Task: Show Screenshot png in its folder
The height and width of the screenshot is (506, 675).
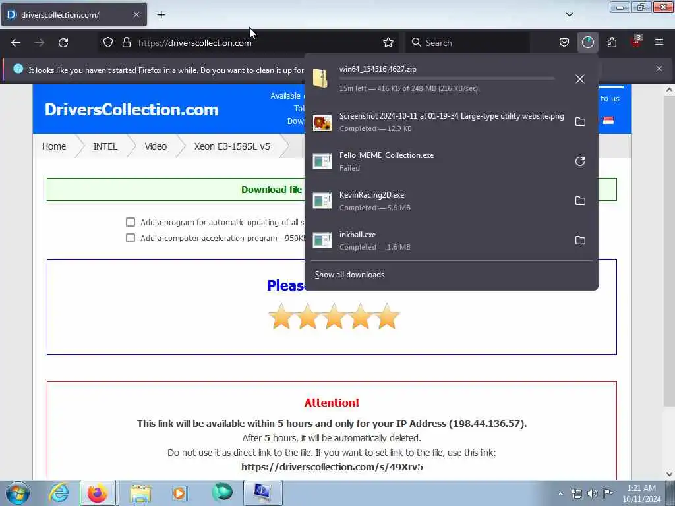Action: point(580,122)
